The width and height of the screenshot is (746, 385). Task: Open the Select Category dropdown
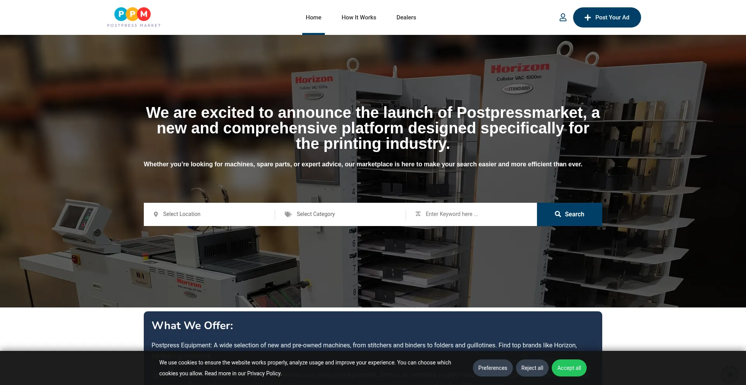pyautogui.click(x=340, y=214)
